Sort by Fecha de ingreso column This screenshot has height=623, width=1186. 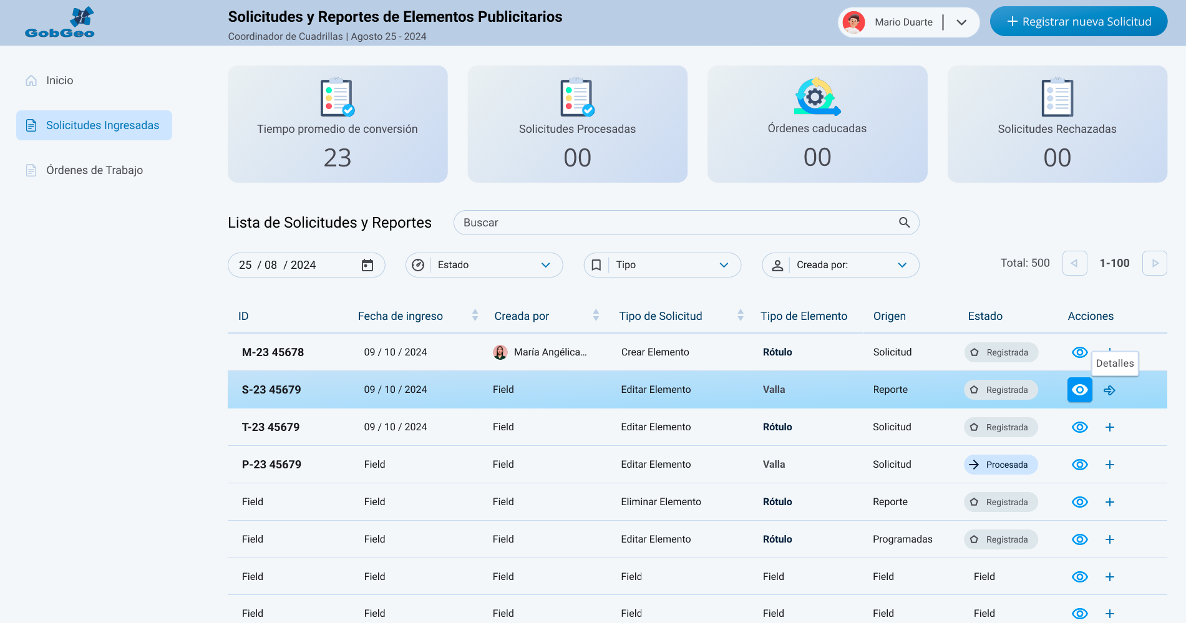coord(475,316)
